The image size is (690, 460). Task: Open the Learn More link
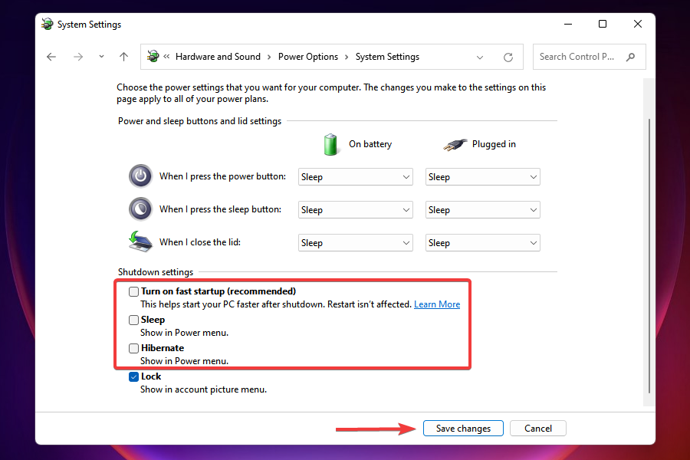437,304
